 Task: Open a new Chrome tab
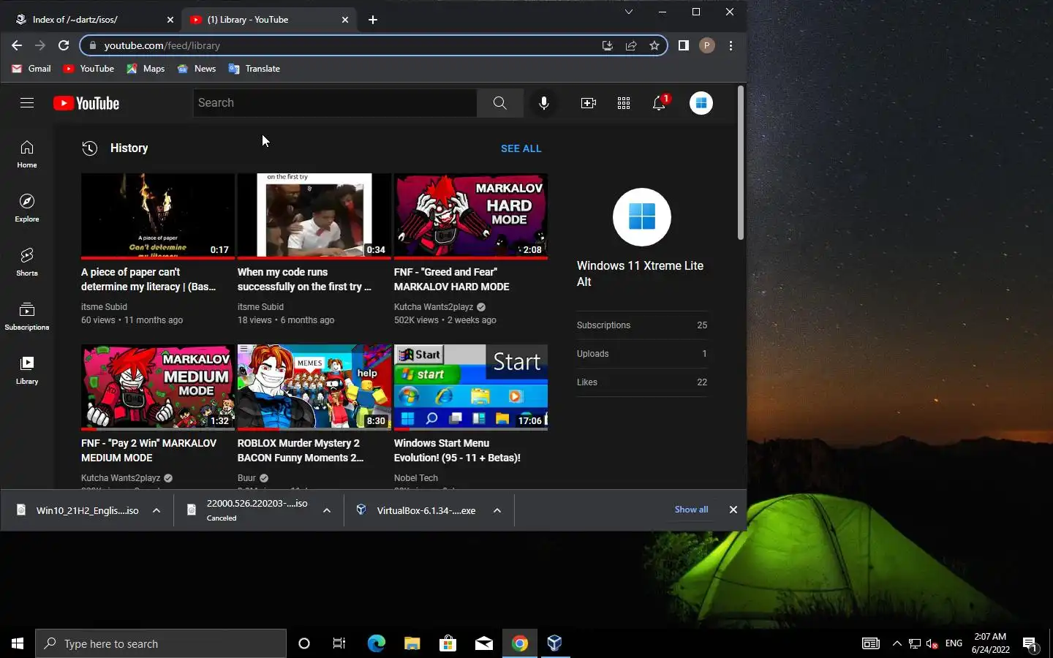click(x=373, y=20)
